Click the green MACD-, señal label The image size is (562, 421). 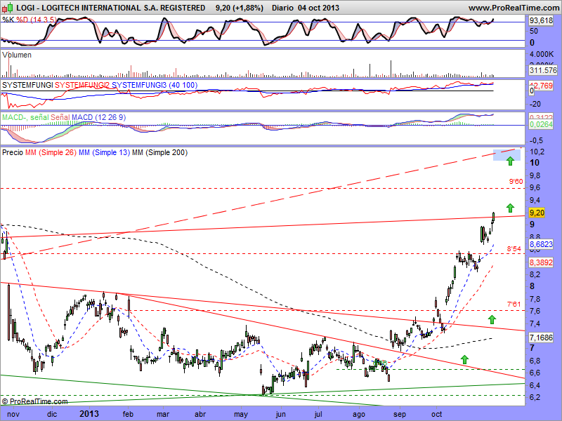(x=25, y=117)
